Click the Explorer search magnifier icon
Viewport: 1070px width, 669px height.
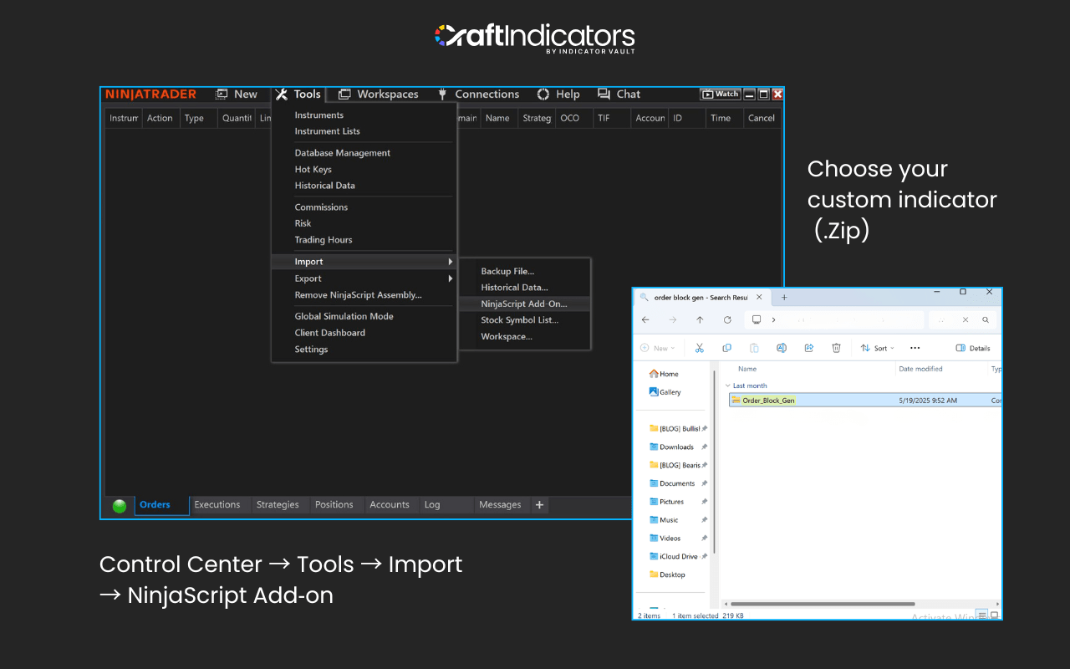coord(986,320)
